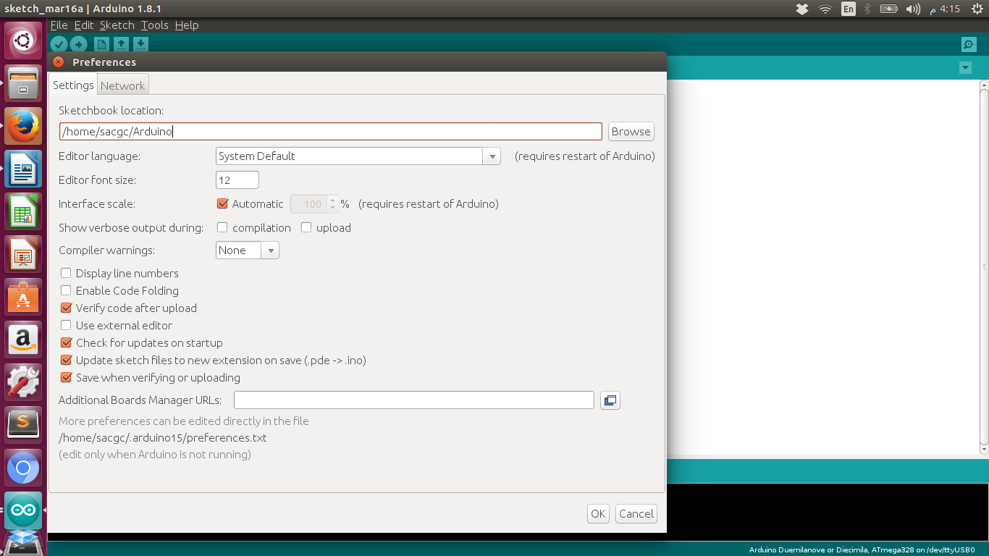This screenshot has height=556, width=989.
Task: Open the Edit menu
Action: [84, 25]
